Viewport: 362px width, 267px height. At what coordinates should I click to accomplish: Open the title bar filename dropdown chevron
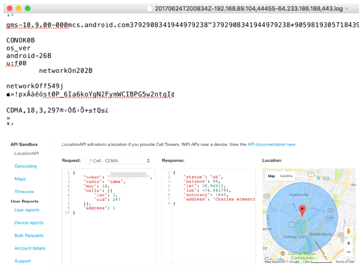[x=347, y=9]
